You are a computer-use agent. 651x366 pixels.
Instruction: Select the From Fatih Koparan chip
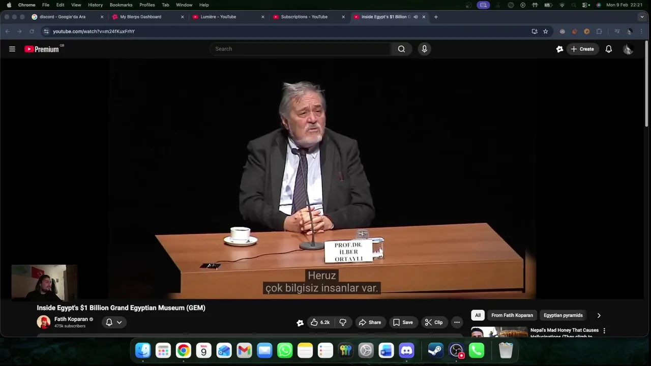coord(512,315)
